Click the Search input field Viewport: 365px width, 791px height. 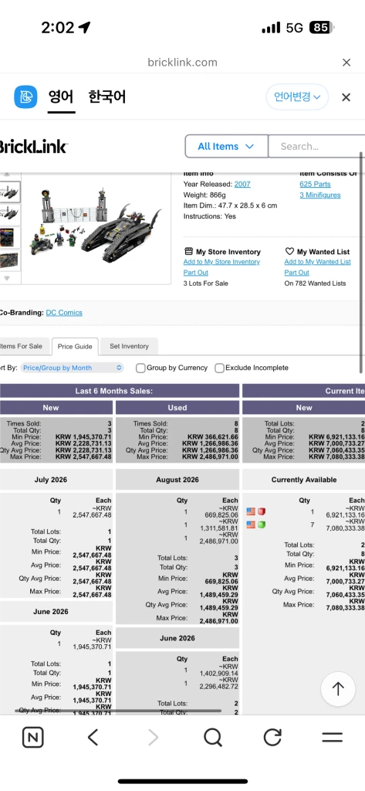(316, 146)
